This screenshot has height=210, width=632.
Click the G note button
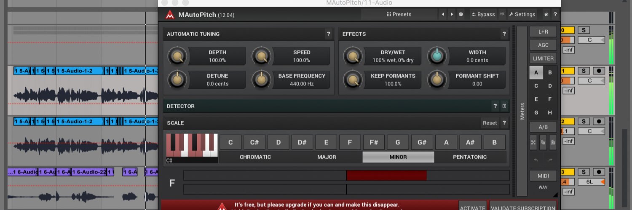click(398, 142)
